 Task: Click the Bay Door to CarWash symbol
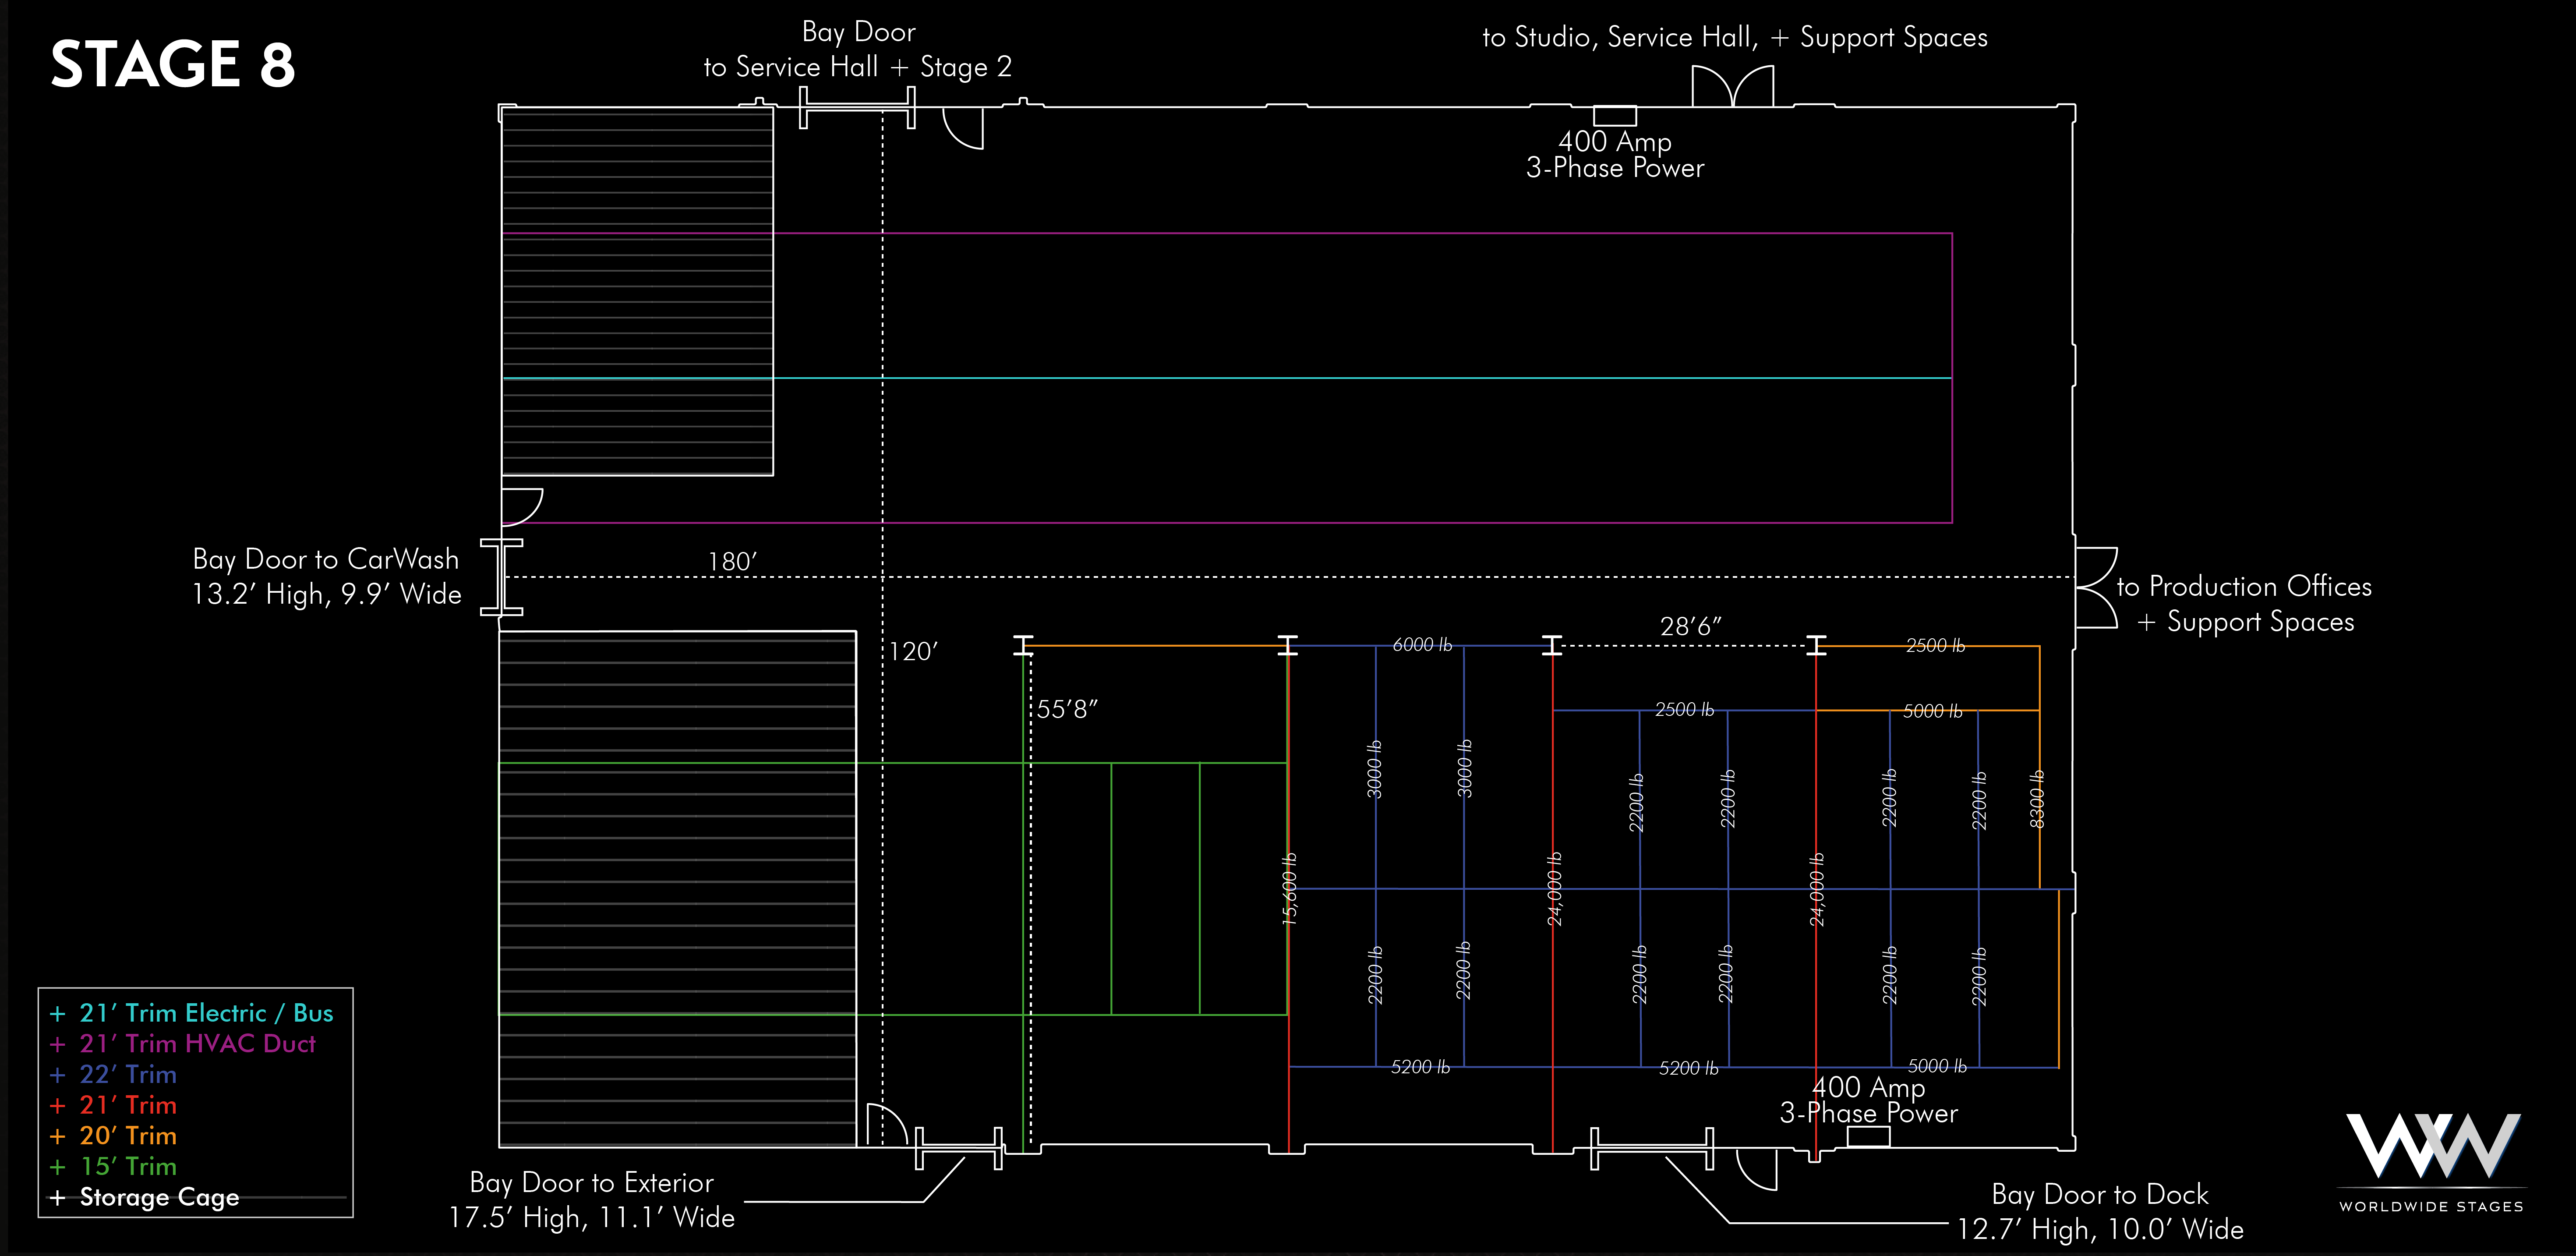click(501, 577)
